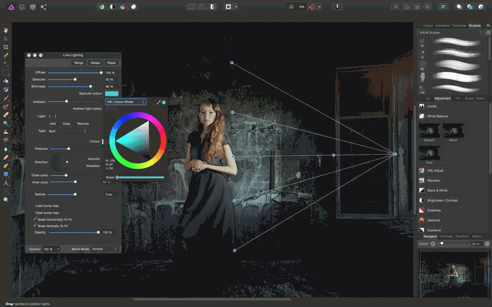This screenshot has width=492, height=307.
Task: Switch to the Channels tab
Action: (x=446, y=236)
